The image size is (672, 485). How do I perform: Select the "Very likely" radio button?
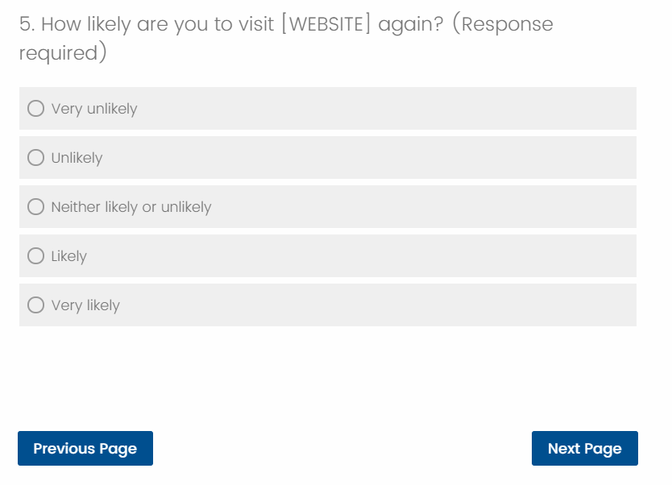click(x=35, y=305)
